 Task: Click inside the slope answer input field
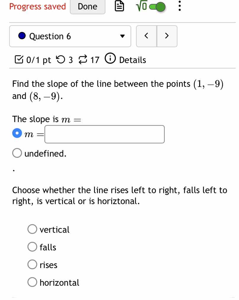click(104, 134)
